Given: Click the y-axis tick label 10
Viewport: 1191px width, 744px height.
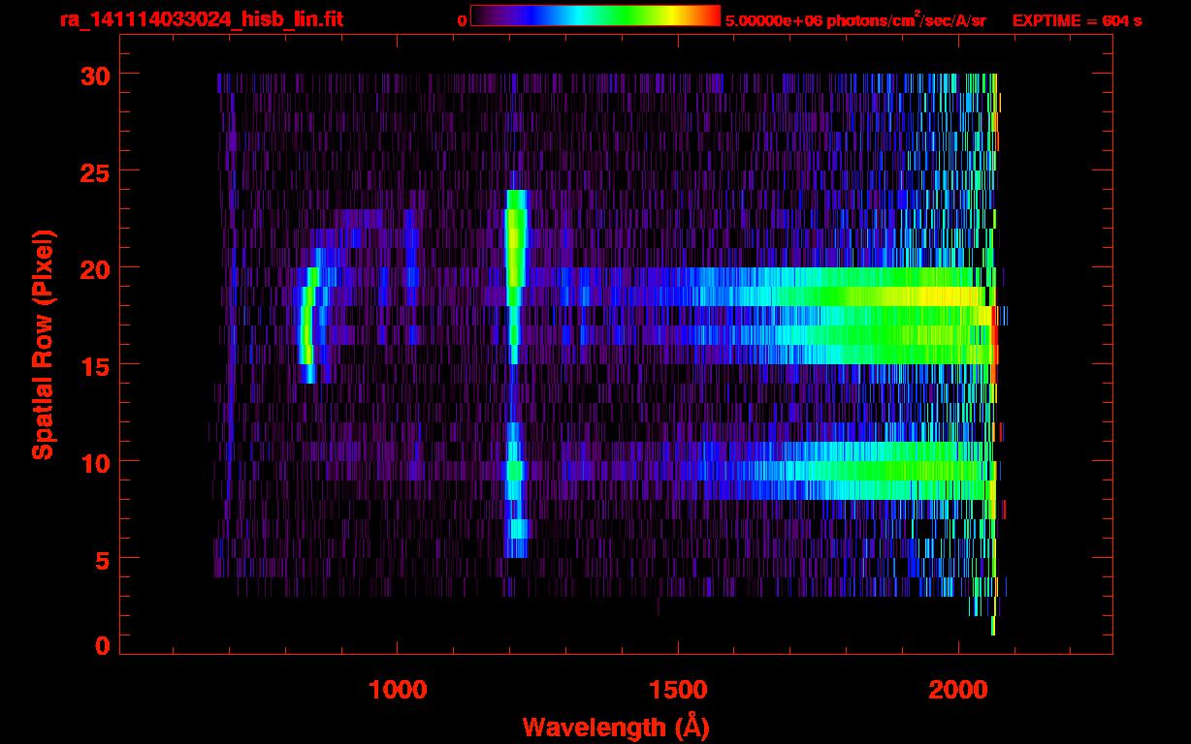Looking at the screenshot, I should (93, 462).
